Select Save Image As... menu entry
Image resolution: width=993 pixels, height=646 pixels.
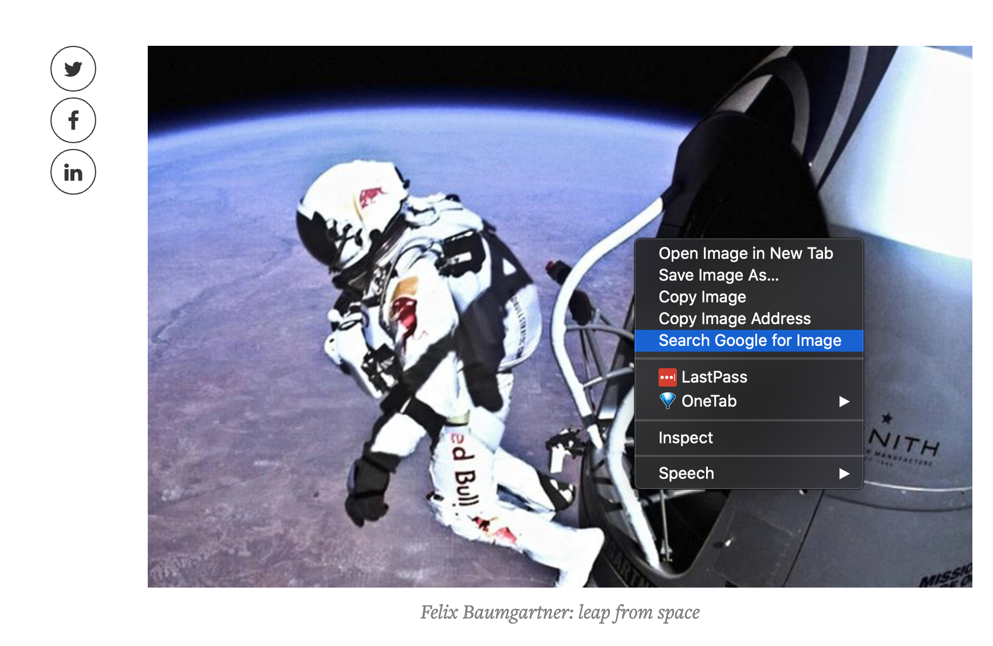[x=748, y=275]
